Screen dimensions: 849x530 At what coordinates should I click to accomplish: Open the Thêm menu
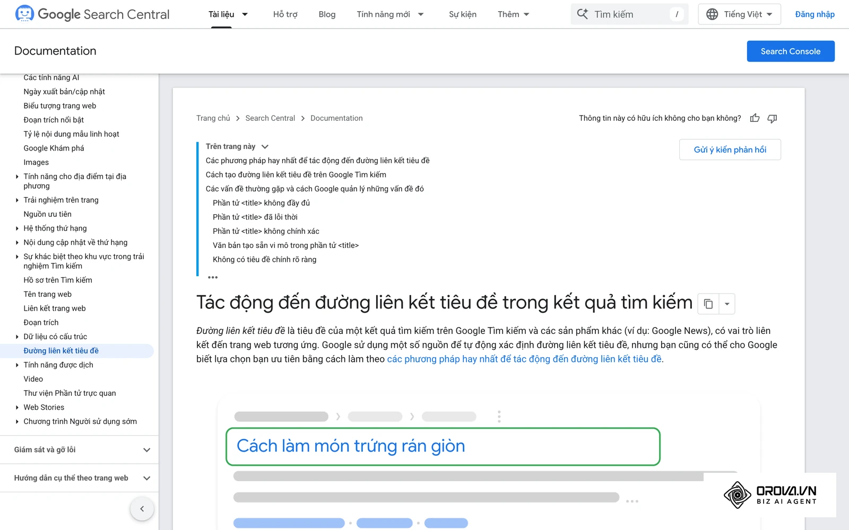(513, 14)
